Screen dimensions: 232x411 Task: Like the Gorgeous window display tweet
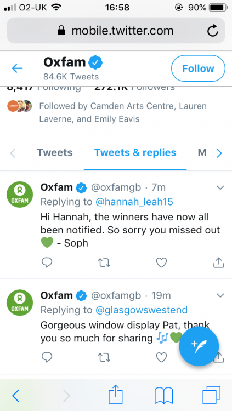coord(161,357)
